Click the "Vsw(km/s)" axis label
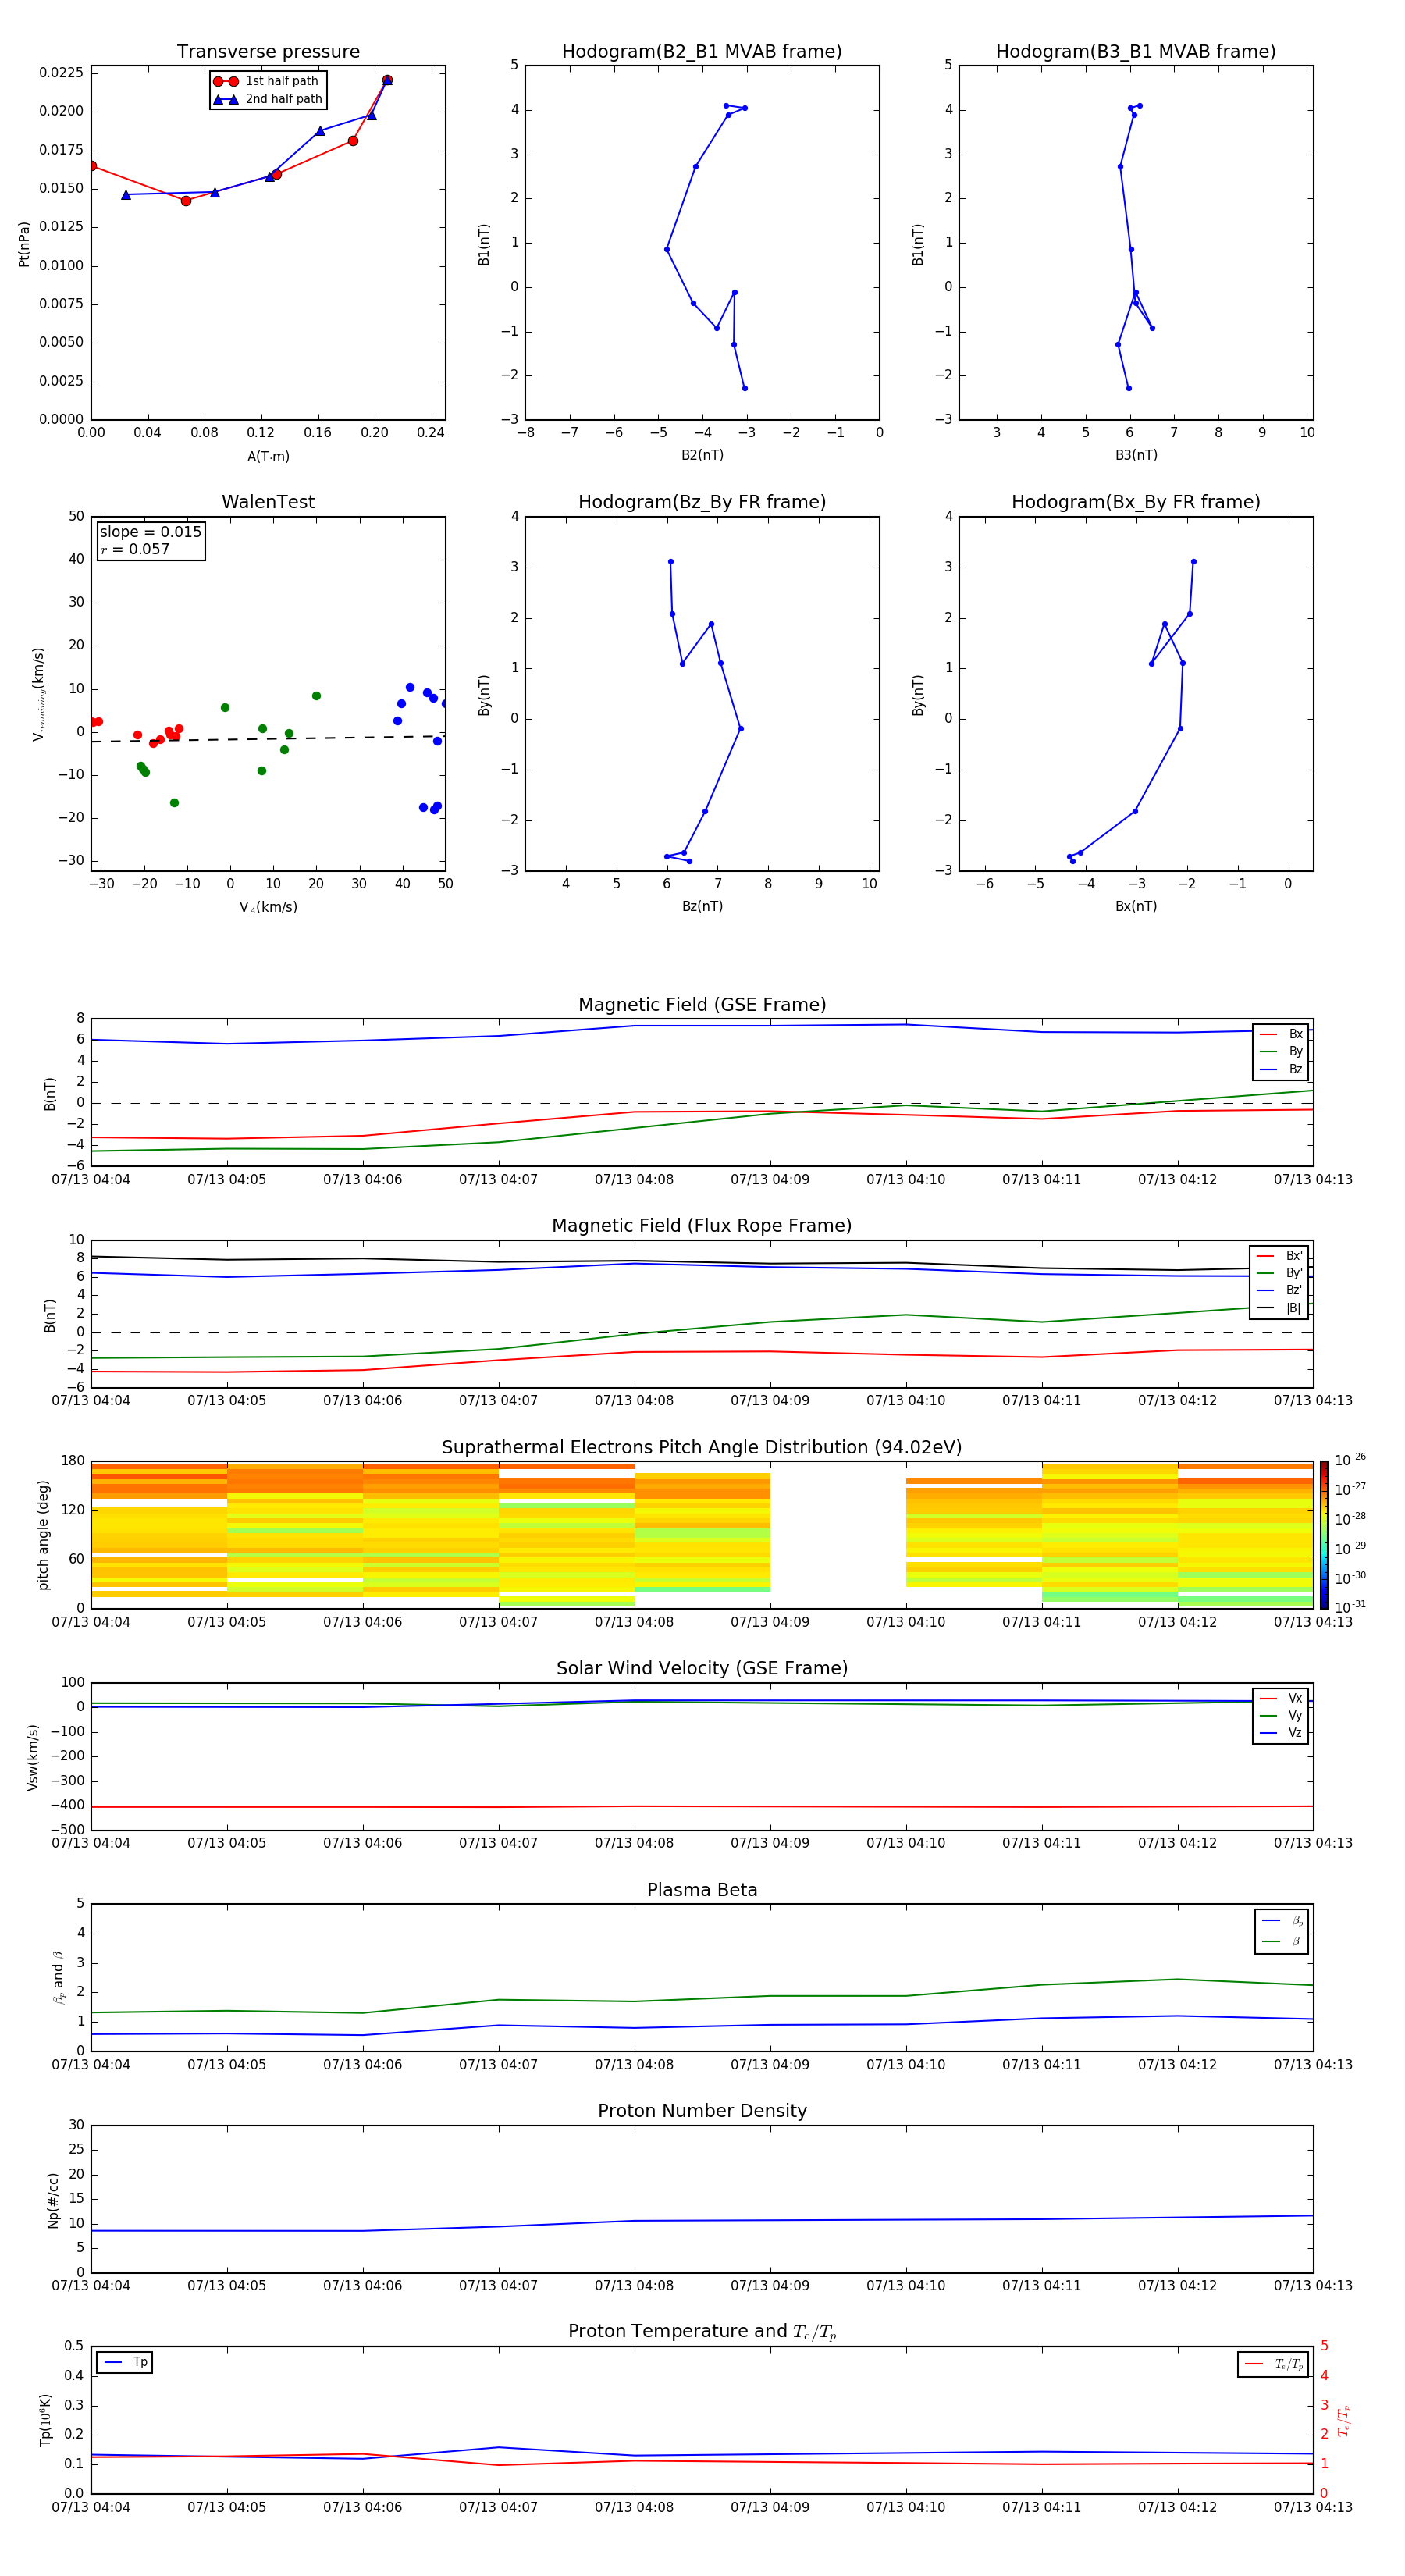The height and width of the screenshot is (2576, 1405). pos(33,1757)
